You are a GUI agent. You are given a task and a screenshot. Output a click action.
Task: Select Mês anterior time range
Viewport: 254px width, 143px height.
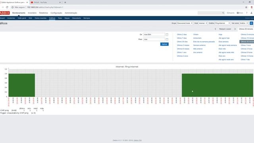click(198, 49)
